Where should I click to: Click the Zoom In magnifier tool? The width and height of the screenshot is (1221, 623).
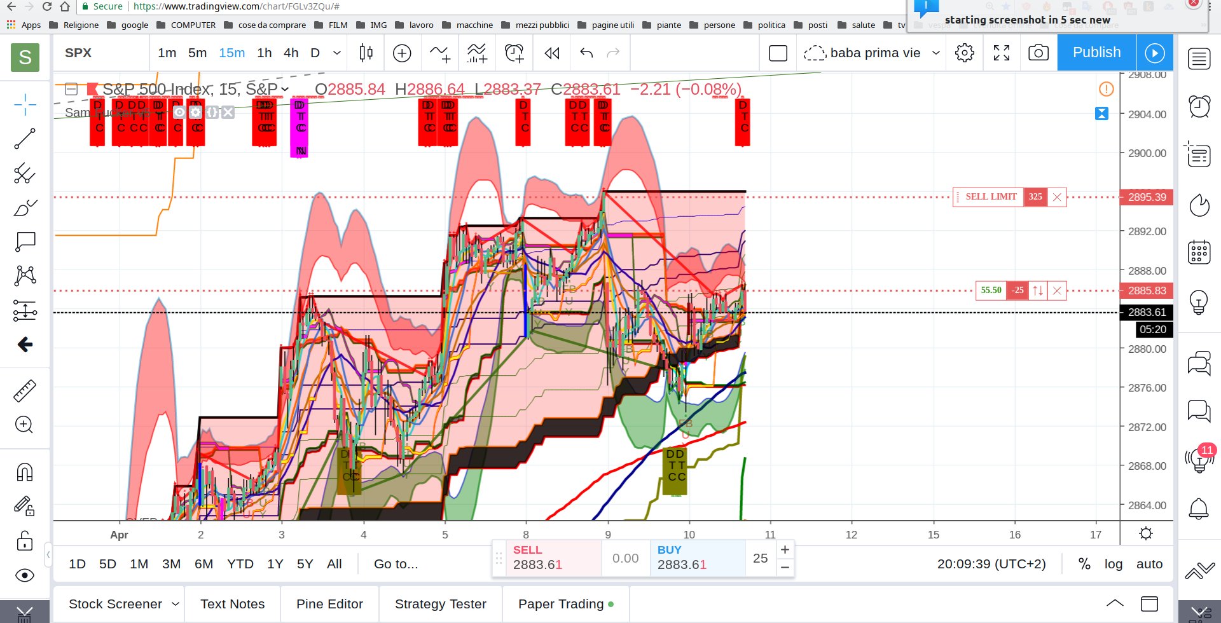pos(25,425)
